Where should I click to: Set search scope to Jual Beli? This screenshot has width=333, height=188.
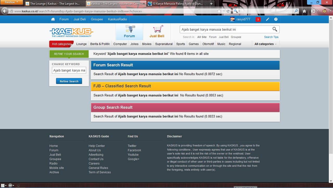224,37
